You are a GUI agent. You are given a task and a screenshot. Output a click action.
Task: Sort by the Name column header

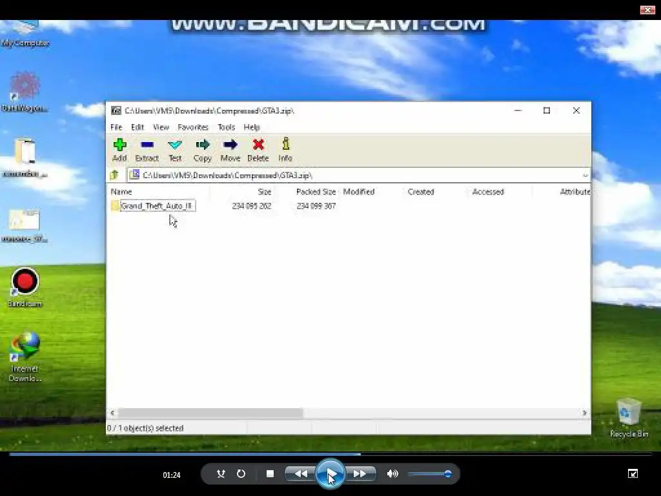click(121, 191)
